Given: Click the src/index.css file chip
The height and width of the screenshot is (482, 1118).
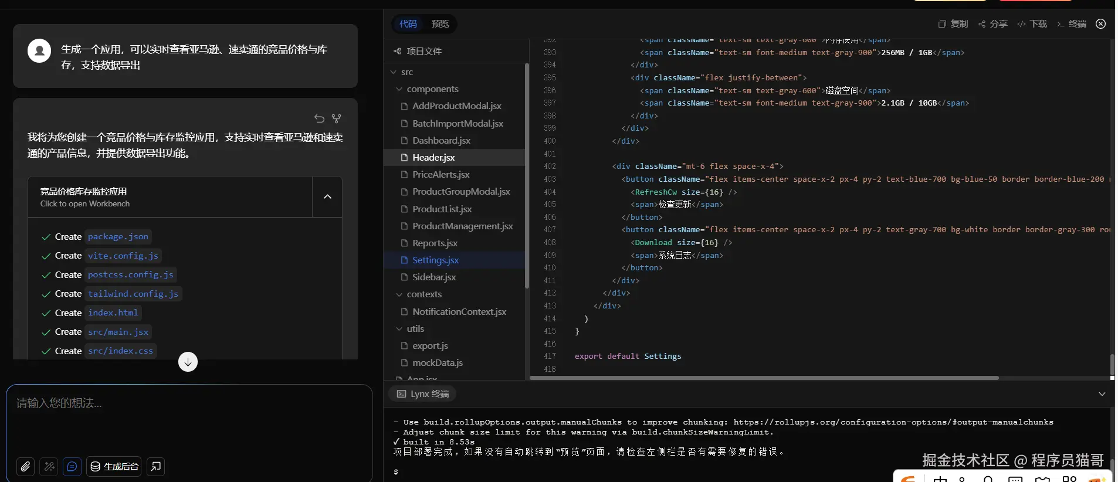Looking at the screenshot, I should click(x=120, y=351).
